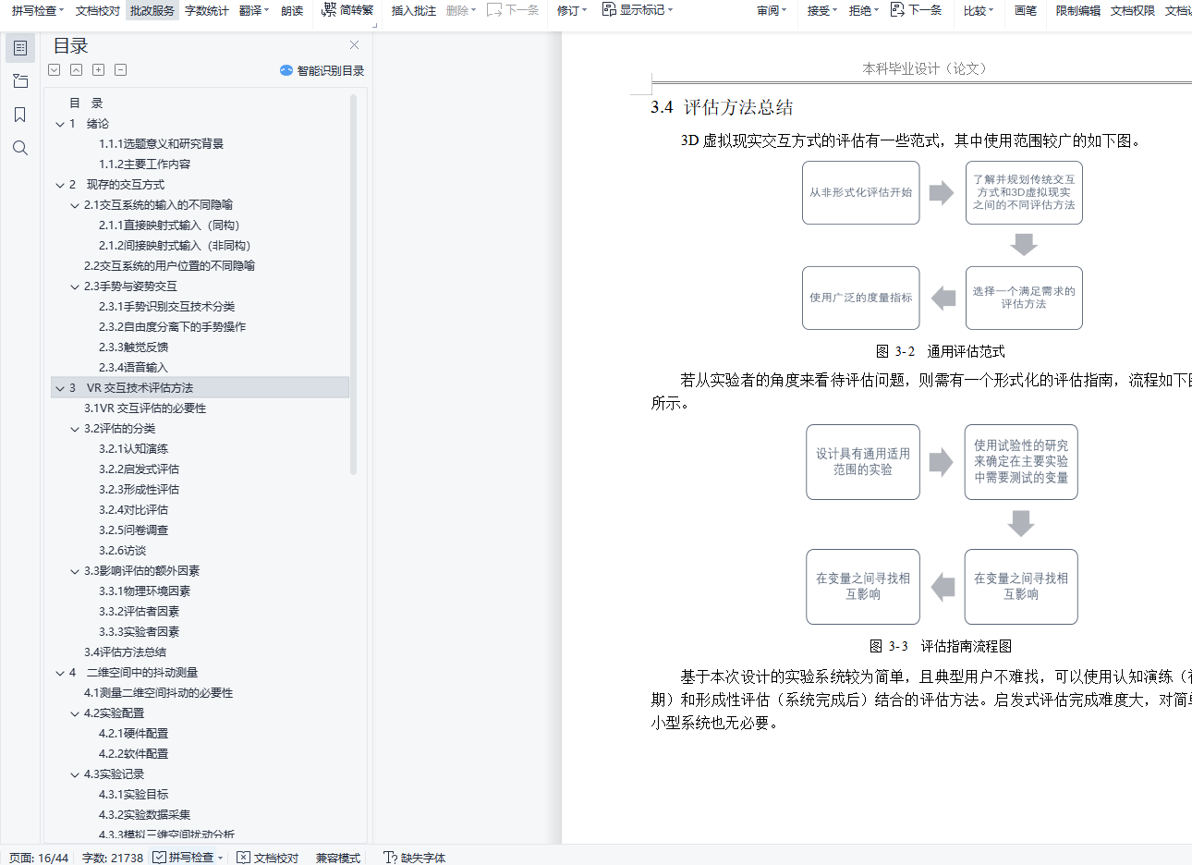Open the 接受 dropdown
This screenshot has width=1192, height=865.
(x=821, y=10)
